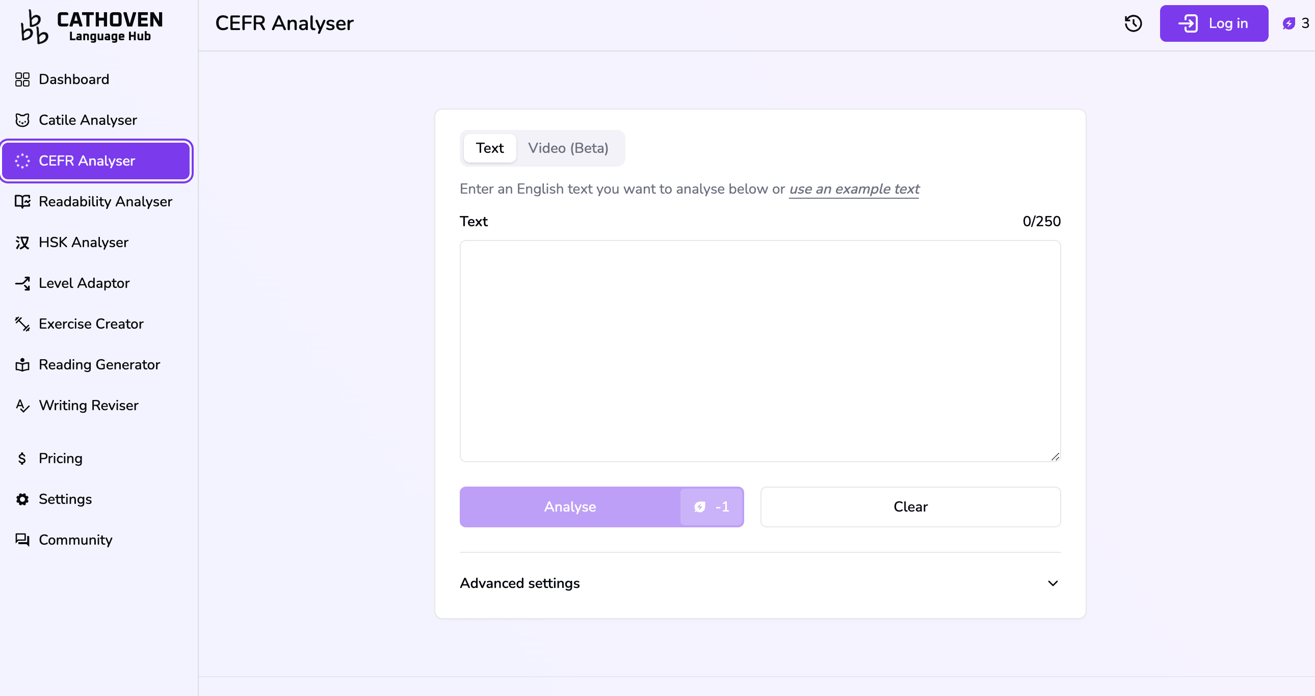Image resolution: width=1315 pixels, height=696 pixels.
Task: Click the 'use an example text' link
Action: pos(854,190)
